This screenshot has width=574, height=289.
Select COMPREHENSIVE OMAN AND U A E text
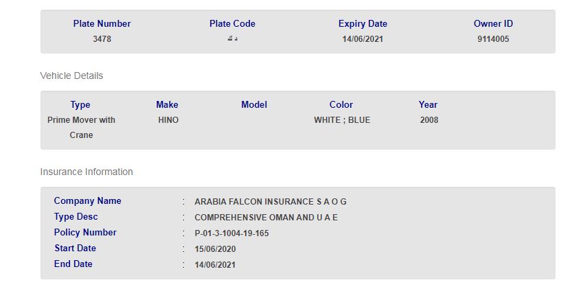click(x=266, y=218)
